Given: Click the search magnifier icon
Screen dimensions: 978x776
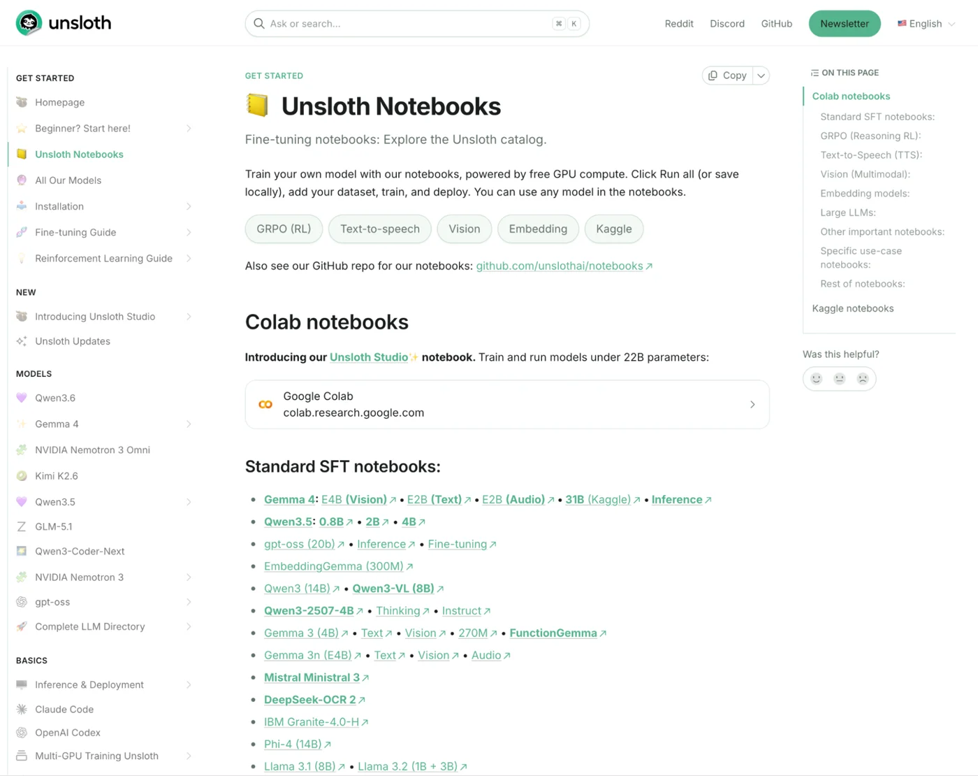Looking at the screenshot, I should [258, 24].
